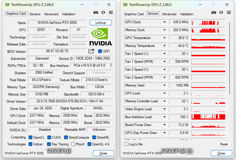Screen dimensions: 236x160
Task: Click refresh icon in Sensors window
Action: [221, 13]
